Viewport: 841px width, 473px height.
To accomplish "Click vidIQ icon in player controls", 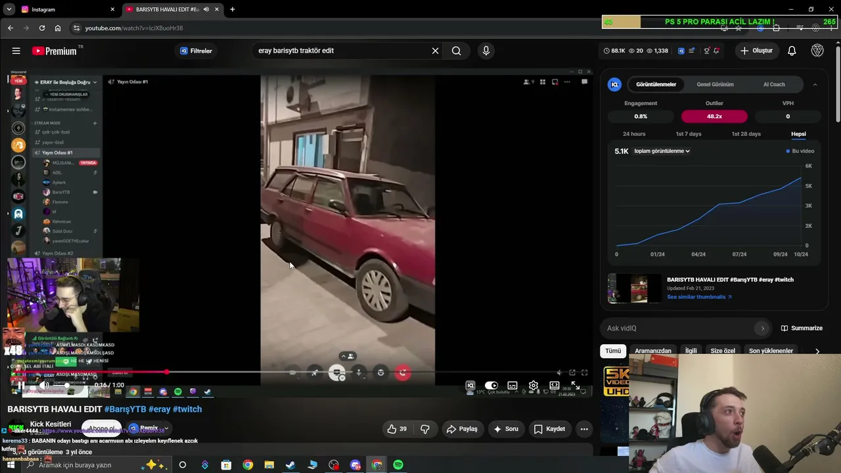I will tap(470, 386).
